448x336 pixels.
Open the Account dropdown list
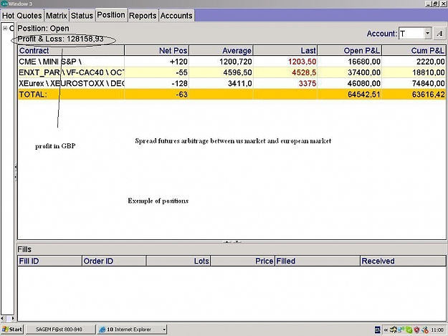[427, 34]
